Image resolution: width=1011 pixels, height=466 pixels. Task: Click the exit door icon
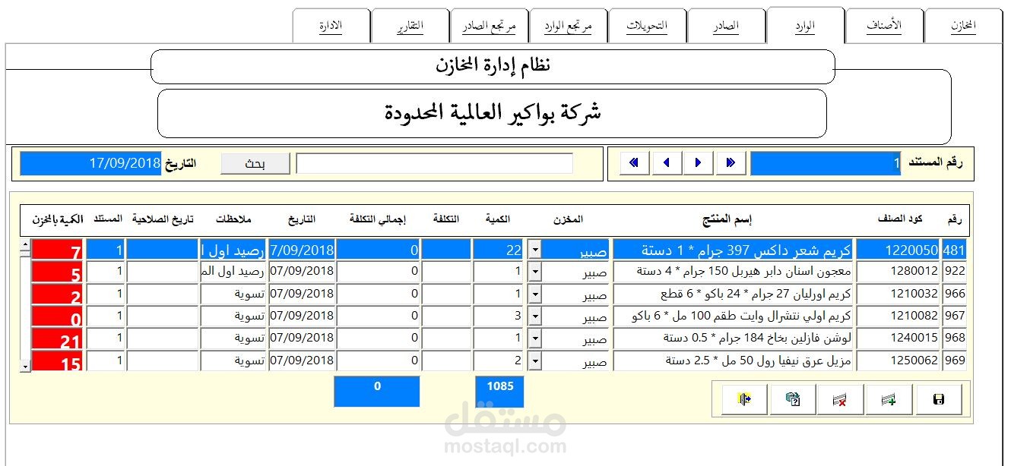[x=742, y=398]
